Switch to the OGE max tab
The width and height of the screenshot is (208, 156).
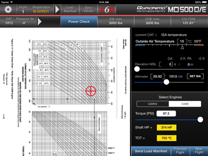153,21
